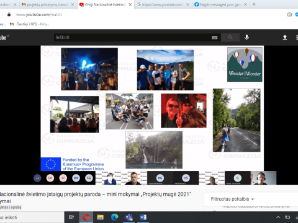Open Task View on the taskbar
This screenshot has height=223, width=298.
coord(71,217)
